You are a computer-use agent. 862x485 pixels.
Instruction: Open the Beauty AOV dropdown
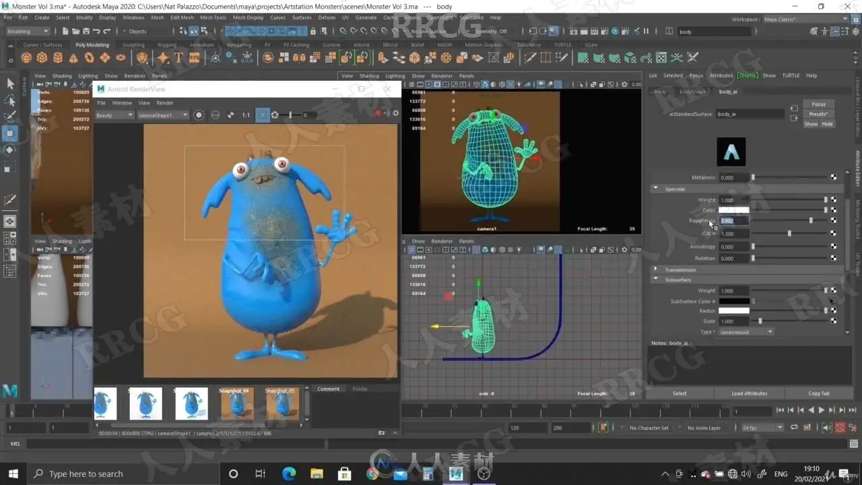114,115
